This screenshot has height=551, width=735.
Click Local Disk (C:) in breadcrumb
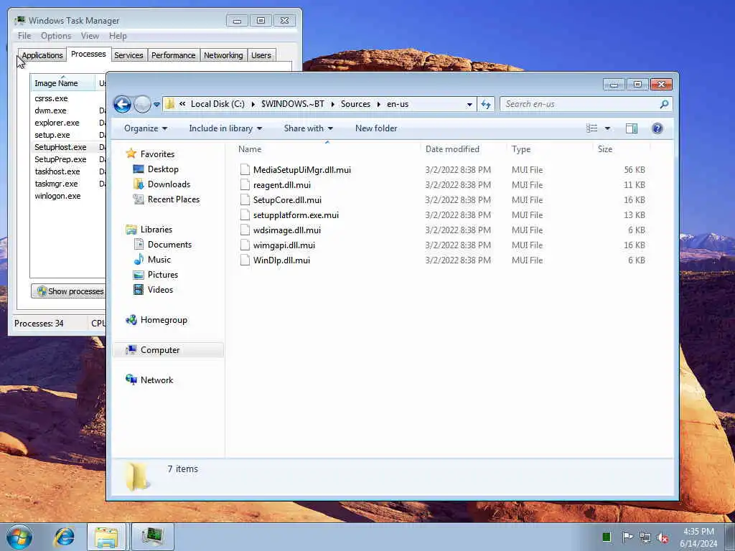click(x=217, y=104)
